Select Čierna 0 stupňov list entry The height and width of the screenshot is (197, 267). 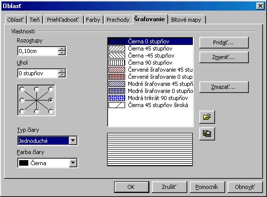150,41
